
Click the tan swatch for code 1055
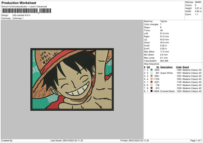coord(152,79)
